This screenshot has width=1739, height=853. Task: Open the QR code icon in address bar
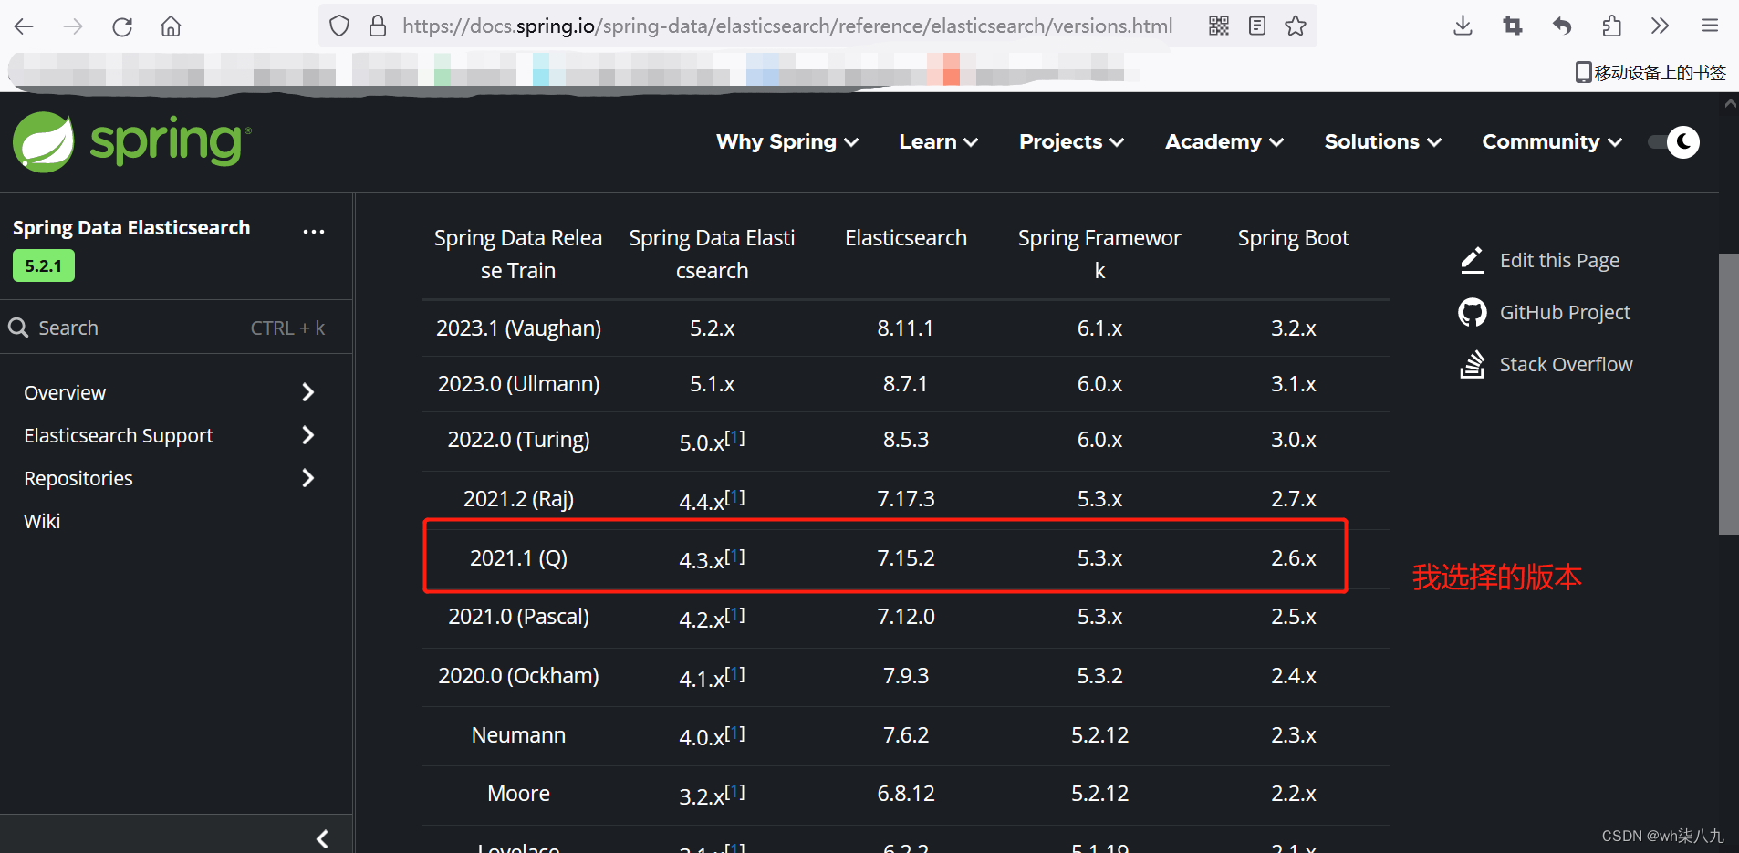(1219, 26)
